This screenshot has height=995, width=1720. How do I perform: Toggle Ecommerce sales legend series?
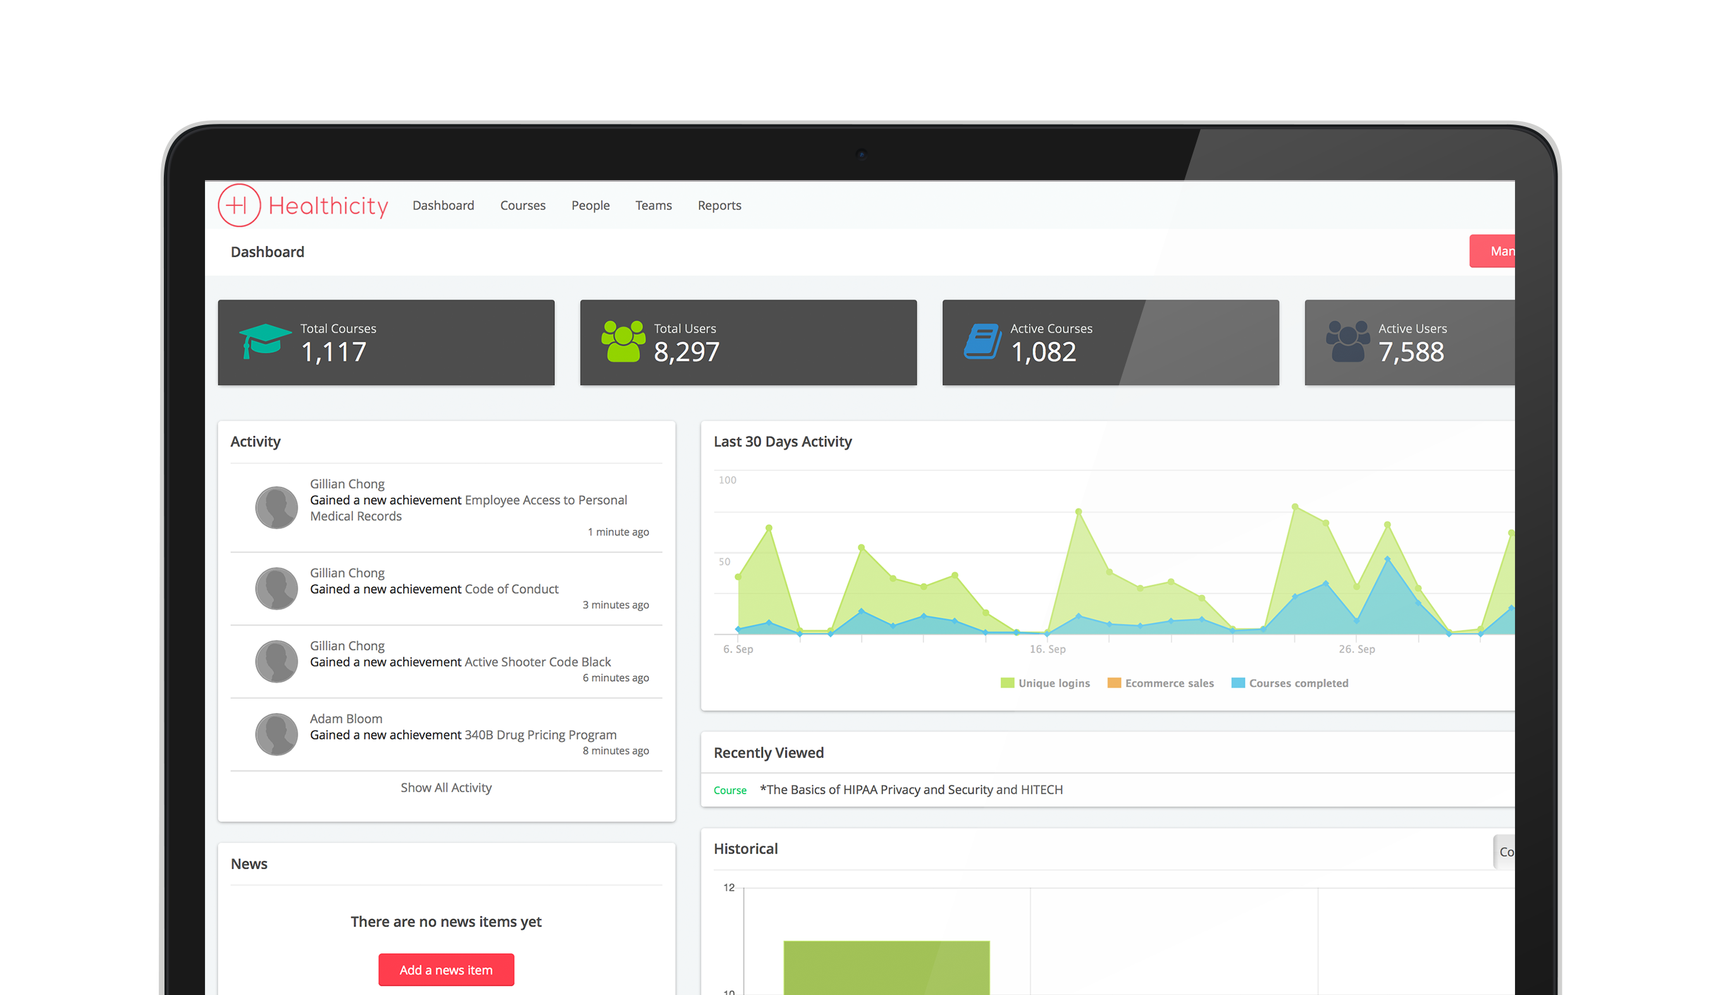coord(1160,683)
